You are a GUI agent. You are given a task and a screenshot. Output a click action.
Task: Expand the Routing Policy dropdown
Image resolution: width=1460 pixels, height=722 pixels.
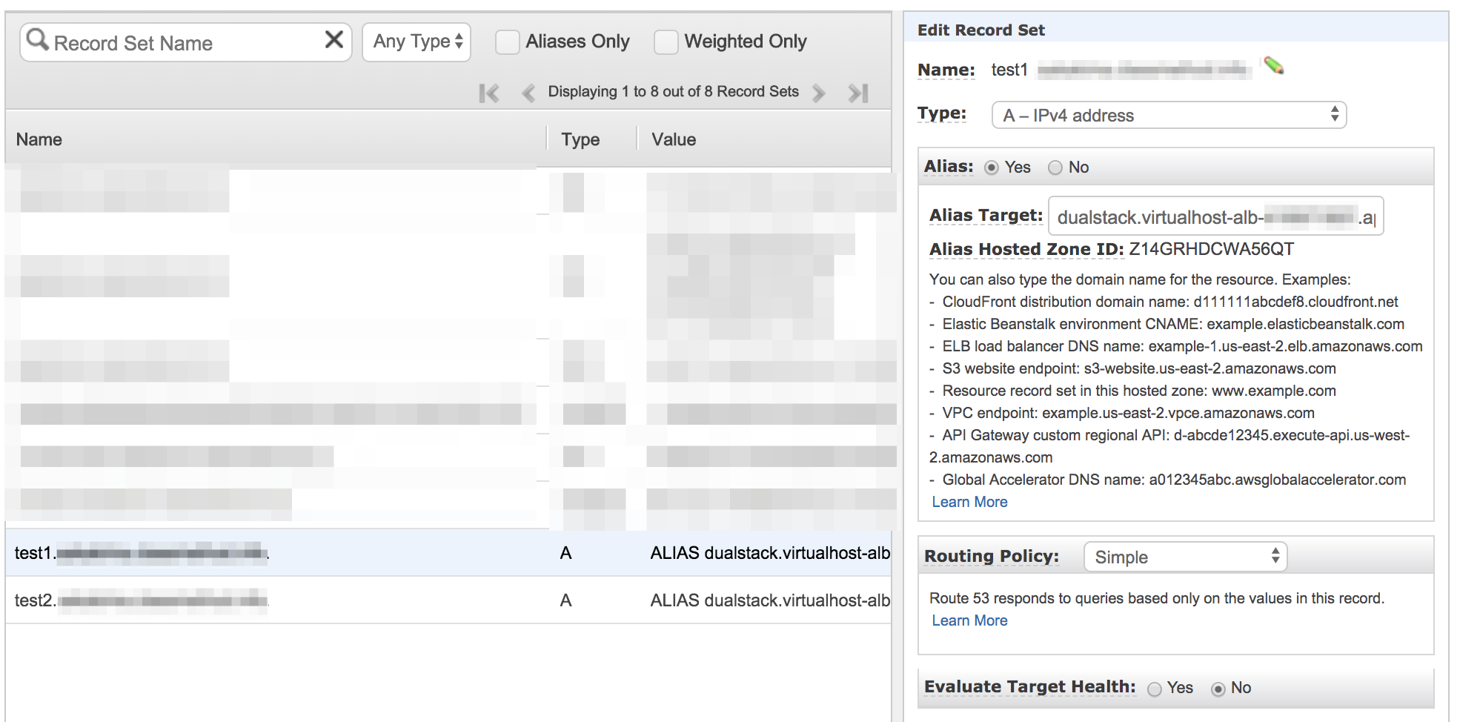[x=1185, y=557]
